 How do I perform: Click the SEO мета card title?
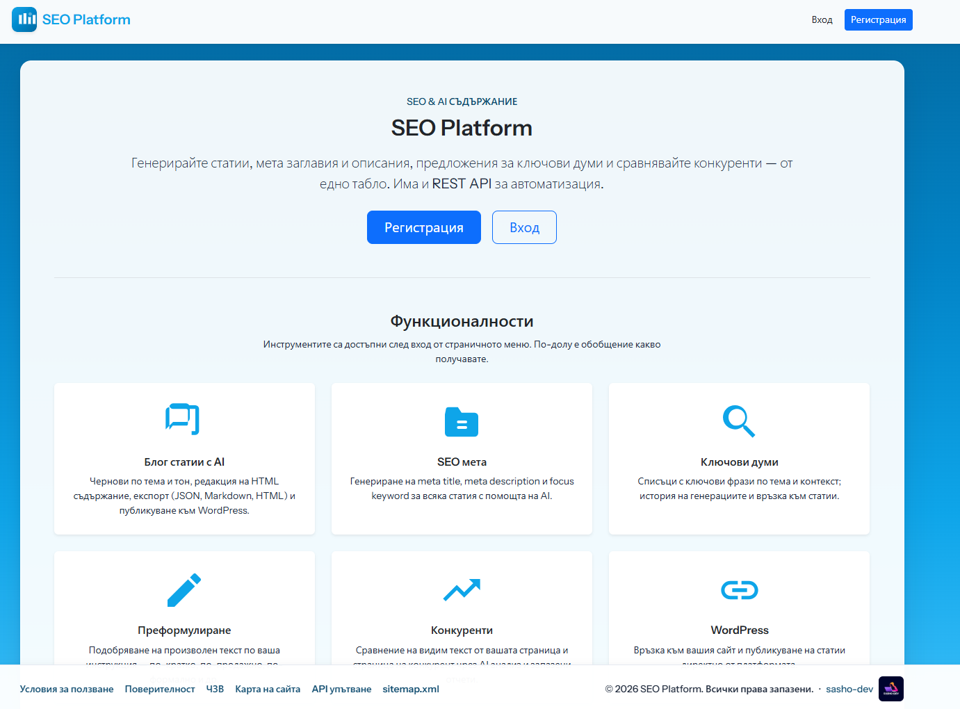(462, 462)
